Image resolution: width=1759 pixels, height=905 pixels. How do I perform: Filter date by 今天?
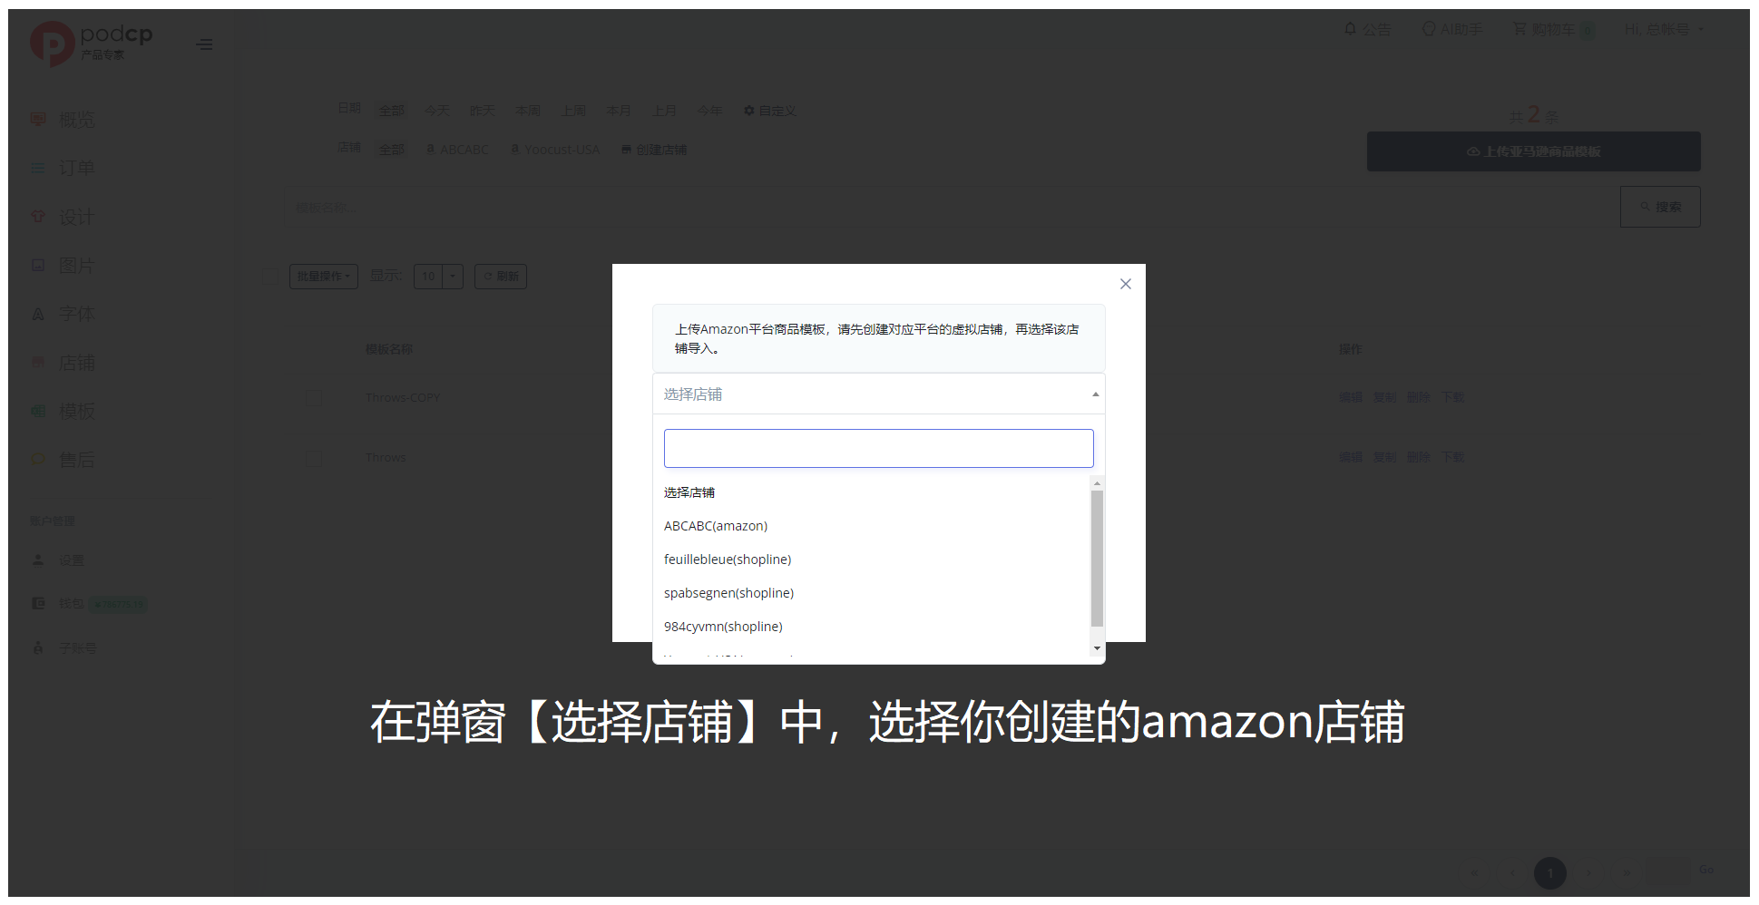coord(437,111)
